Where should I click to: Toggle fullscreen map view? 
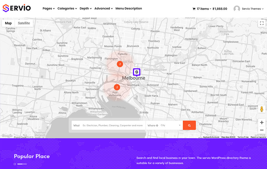tap(262, 23)
